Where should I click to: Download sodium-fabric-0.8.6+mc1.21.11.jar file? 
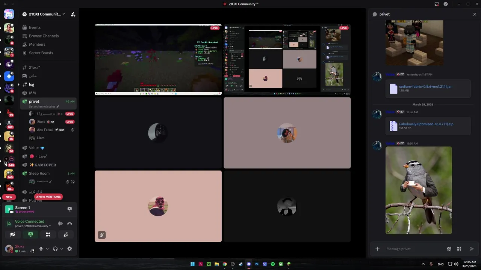(x=425, y=87)
